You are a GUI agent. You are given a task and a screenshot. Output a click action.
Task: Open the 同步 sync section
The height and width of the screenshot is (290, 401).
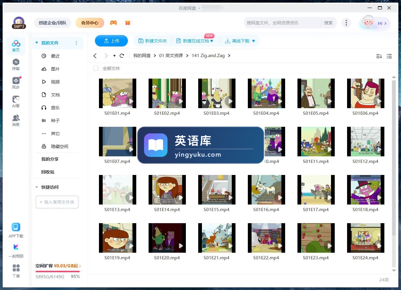tap(16, 83)
